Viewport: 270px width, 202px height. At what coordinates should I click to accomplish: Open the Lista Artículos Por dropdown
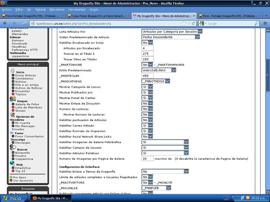point(200,32)
